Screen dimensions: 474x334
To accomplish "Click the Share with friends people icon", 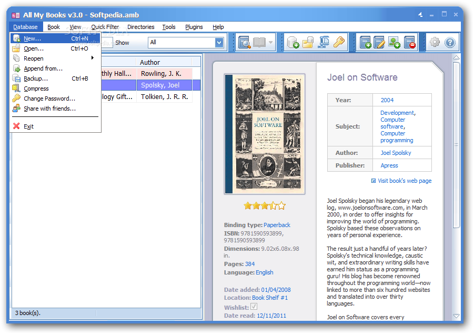I will coord(16,108).
